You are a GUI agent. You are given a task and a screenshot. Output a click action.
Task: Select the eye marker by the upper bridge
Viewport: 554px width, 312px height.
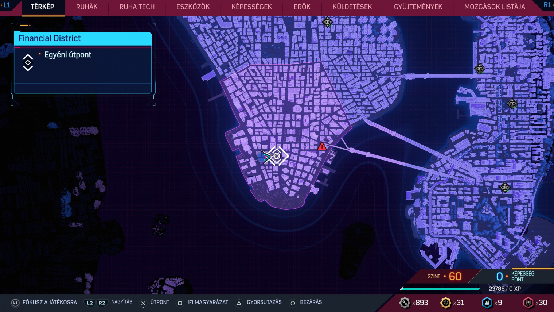point(480,69)
